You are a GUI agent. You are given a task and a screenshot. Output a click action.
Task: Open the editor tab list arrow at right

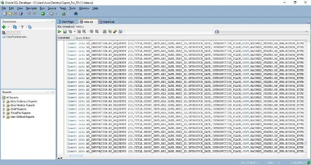(x=308, y=22)
